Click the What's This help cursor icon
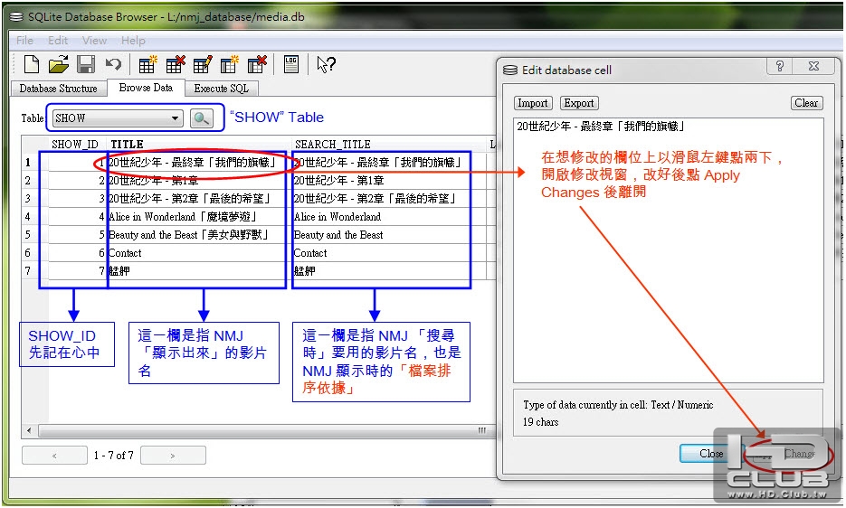Viewport: 846px width, 508px height. tap(326, 65)
